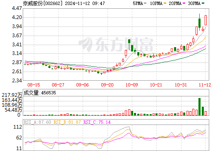The width and height of the screenshot is (215, 151).
Task: Click the 2.61 price axis label
Action: pyautogui.click(x=17, y=72)
